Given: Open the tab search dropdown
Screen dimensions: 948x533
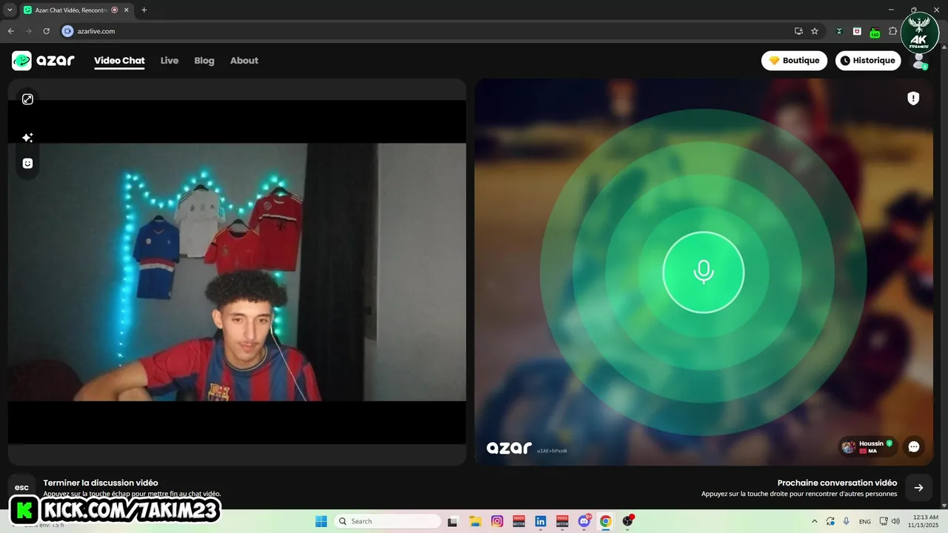Looking at the screenshot, I should click(x=10, y=10).
